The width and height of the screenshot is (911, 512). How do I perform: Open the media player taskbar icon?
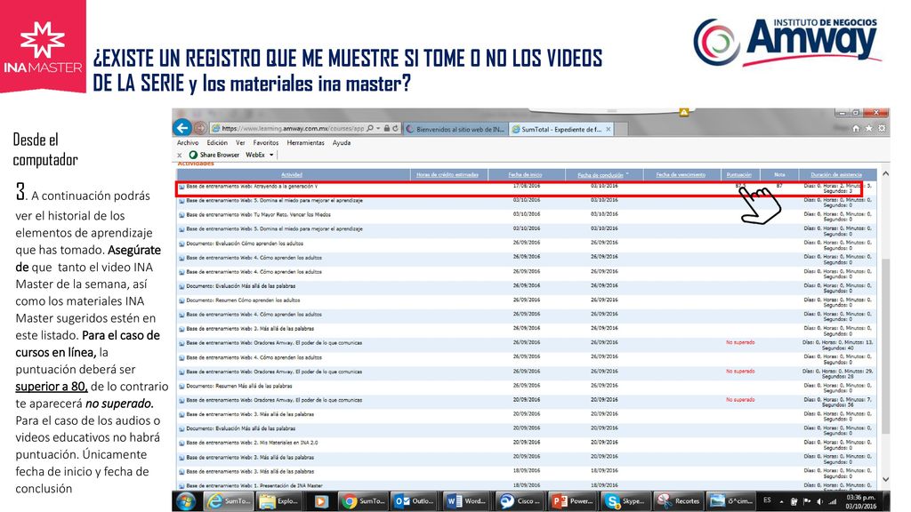pos(320,501)
